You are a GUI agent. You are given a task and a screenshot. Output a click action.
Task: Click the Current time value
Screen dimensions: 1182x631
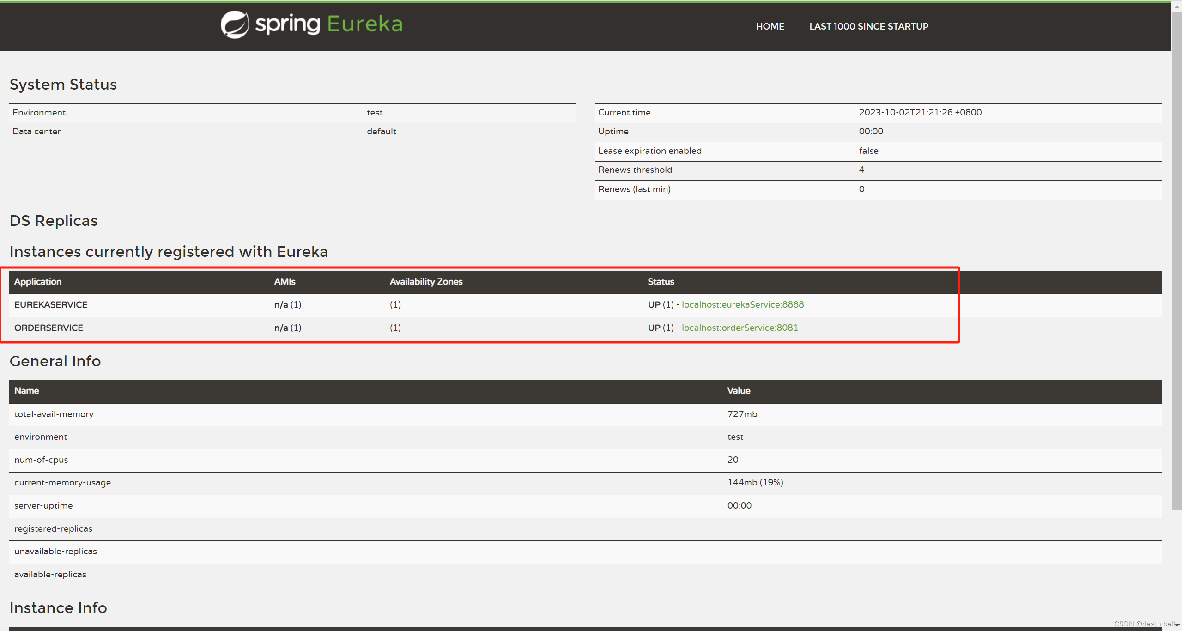tap(920, 112)
